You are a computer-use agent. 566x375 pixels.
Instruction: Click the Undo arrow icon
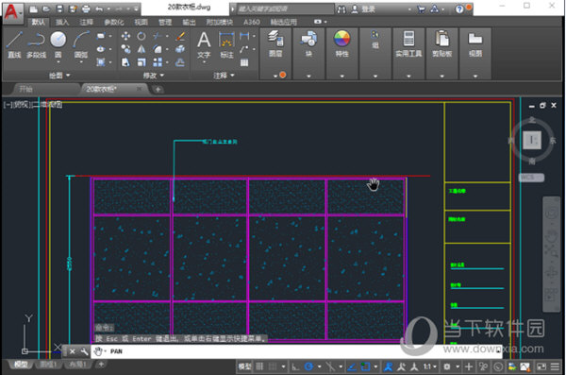coord(99,9)
